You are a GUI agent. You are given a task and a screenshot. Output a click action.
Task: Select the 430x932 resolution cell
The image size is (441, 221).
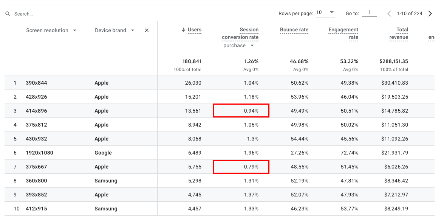[x=36, y=139]
